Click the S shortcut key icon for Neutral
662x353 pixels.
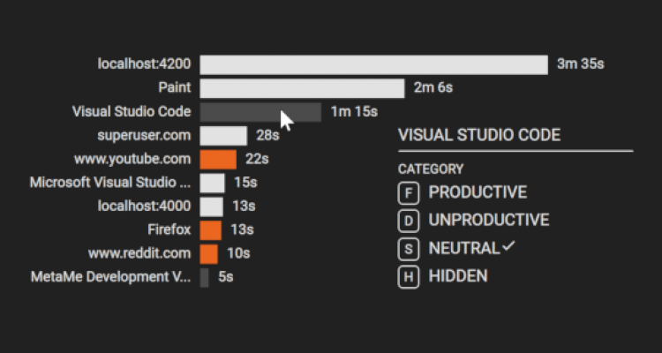point(409,249)
